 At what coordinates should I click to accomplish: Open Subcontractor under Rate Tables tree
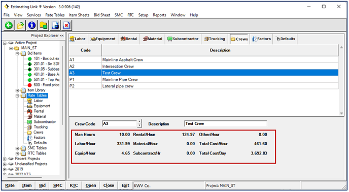(x=45, y=122)
